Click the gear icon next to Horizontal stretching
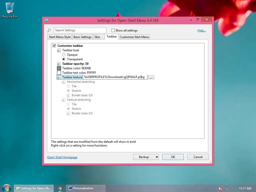This screenshot has height=192, width=256. (63, 82)
